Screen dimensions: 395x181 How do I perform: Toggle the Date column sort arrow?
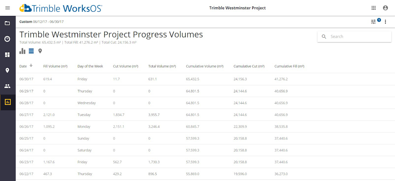click(x=31, y=66)
